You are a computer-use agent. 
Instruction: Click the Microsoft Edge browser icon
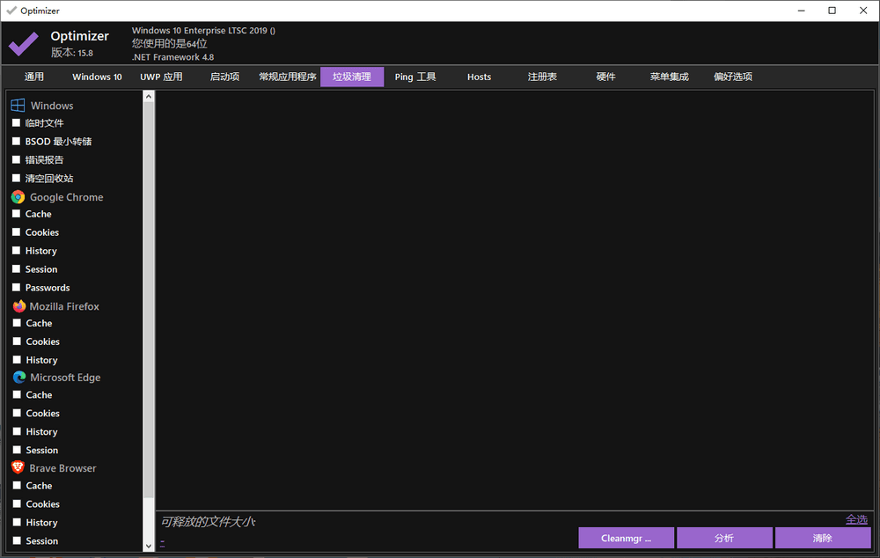pos(17,377)
